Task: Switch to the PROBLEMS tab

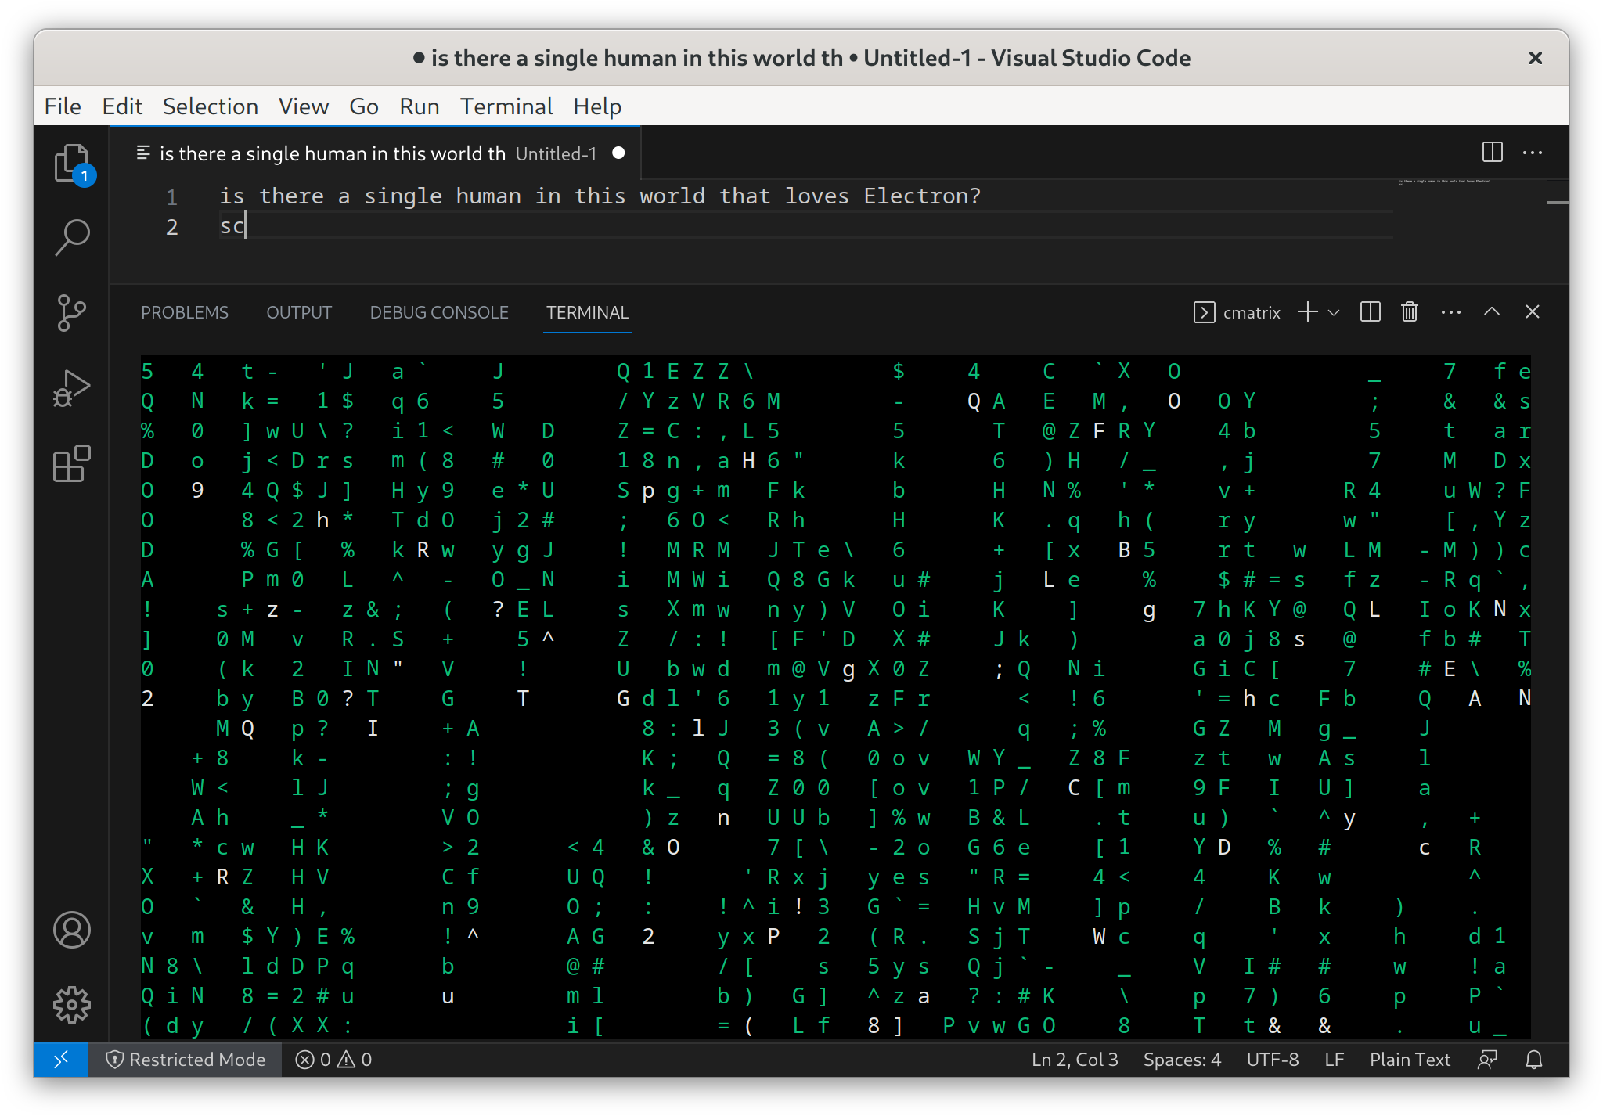Action: click(185, 312)
